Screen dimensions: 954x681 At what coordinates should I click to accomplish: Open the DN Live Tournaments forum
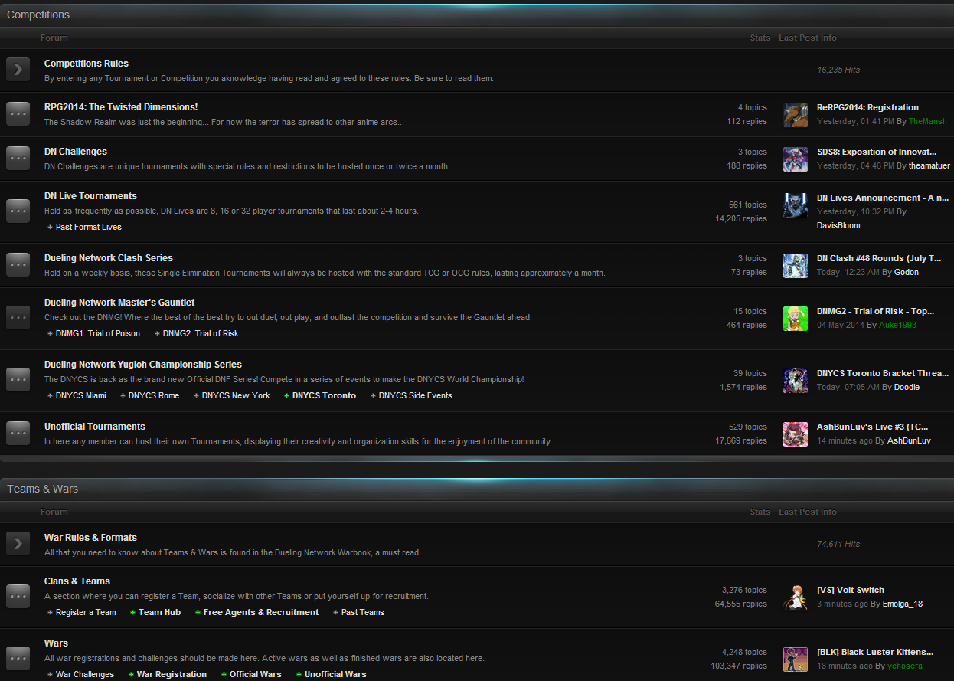tap(90, 196)
